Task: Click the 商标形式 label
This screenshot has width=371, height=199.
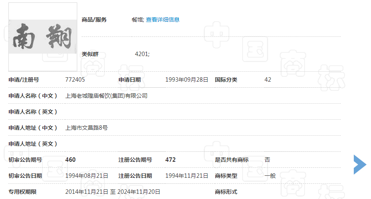Action: pyautogui.click(x=226, y=192)
